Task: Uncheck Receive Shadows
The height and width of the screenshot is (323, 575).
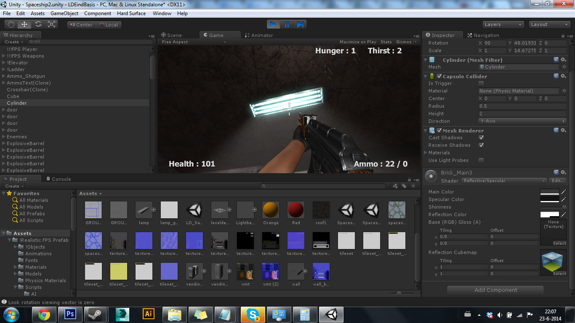Action: tap(481, 145)
